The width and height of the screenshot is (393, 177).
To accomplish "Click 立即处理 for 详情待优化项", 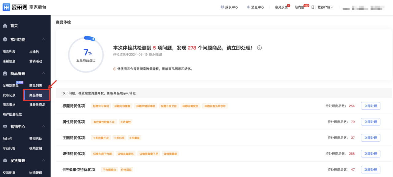I will click(370, 154).
